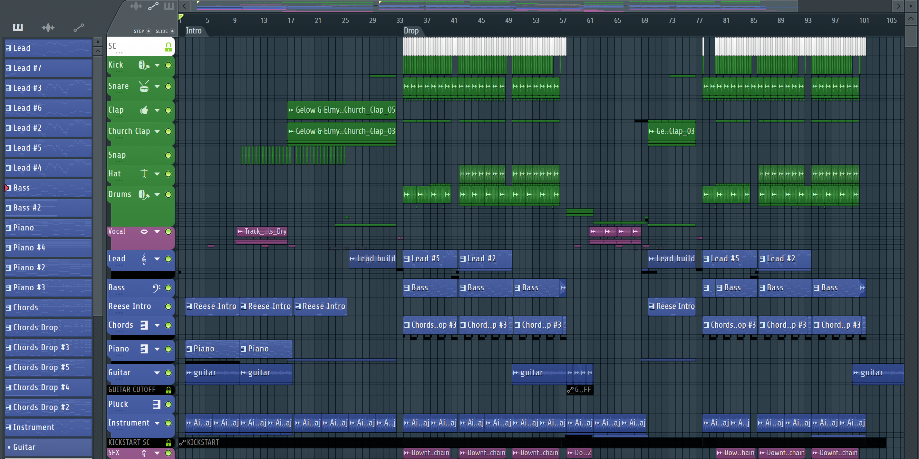Click the top header waveform icon
919x459 pixels.
pos(136,6)
